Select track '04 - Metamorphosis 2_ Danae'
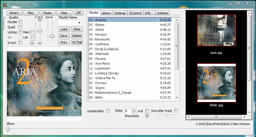Screen dimensions: 256x137 (130, 93)
